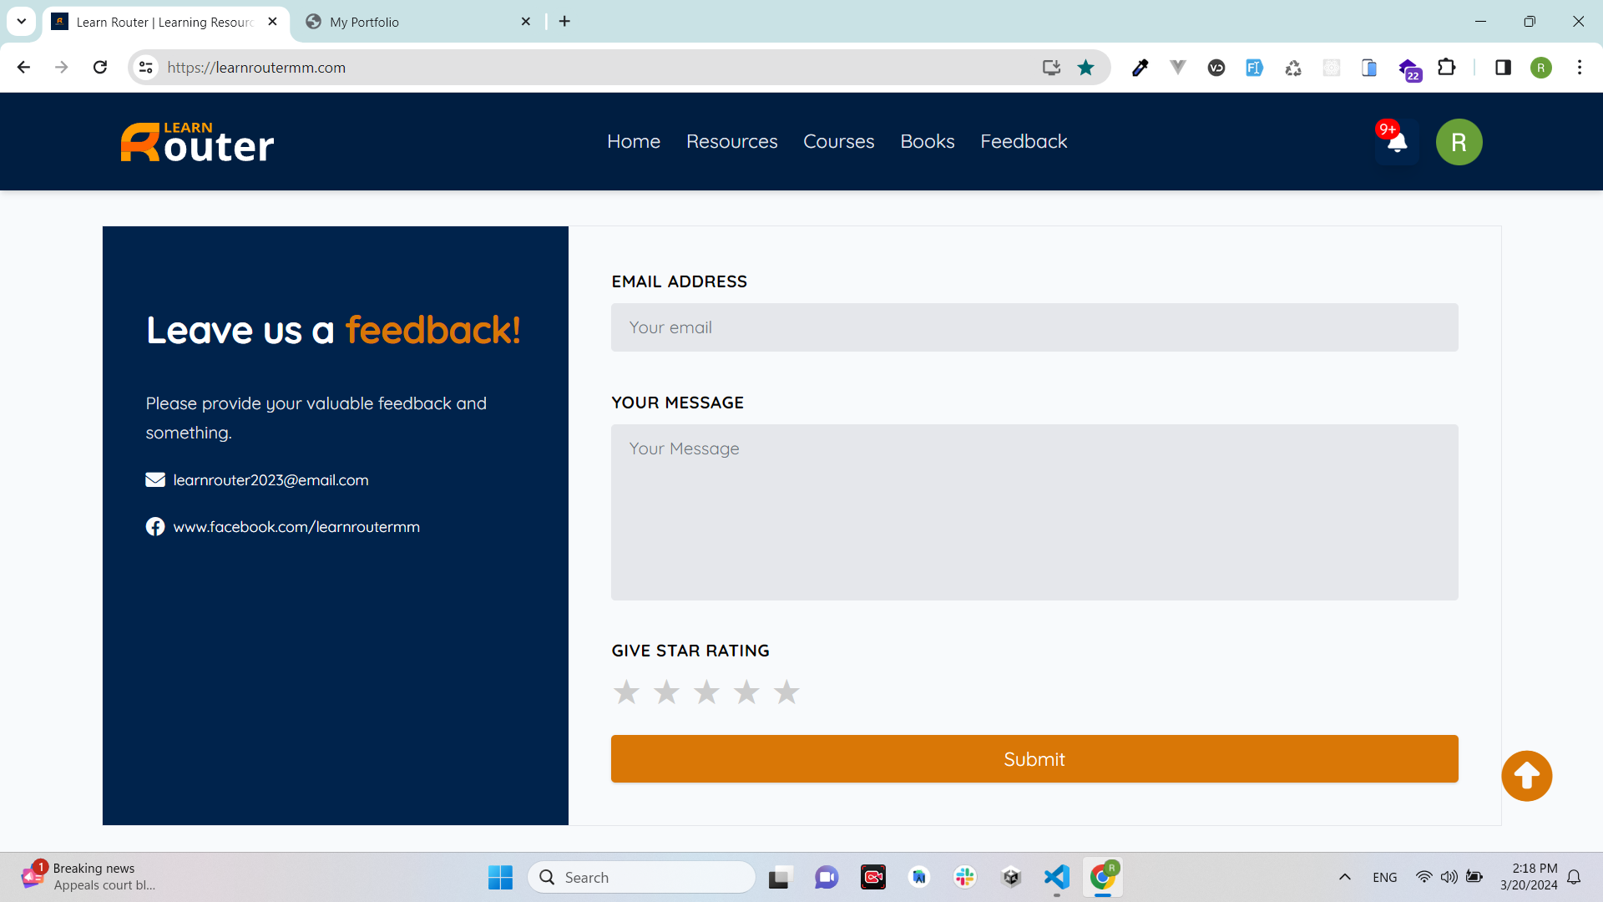Open the www.facebook.com/learnroutermm link
The width and height of the screenshot is (1603, 902).
click(296, 527)
